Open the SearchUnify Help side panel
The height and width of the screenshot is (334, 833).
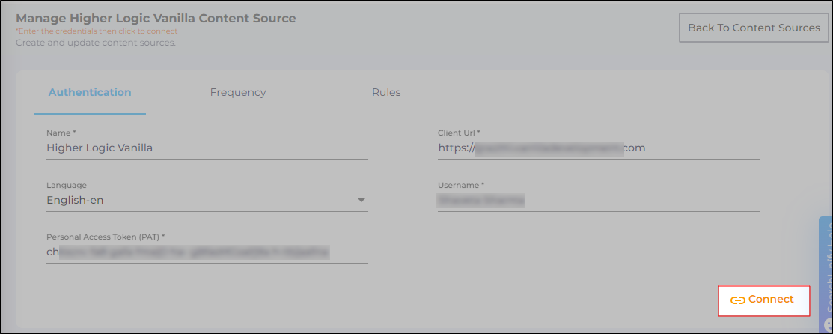coord(826,270)
